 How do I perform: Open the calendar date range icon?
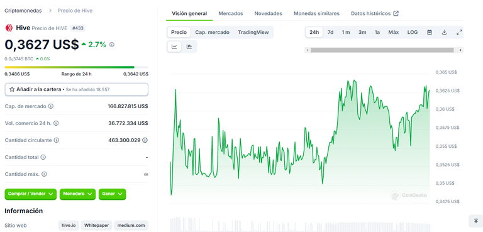click(430, 32)
